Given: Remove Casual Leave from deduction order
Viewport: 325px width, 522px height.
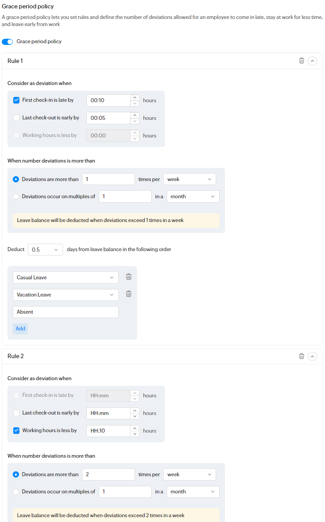Looking at the screenshot, I should (129, 277).
